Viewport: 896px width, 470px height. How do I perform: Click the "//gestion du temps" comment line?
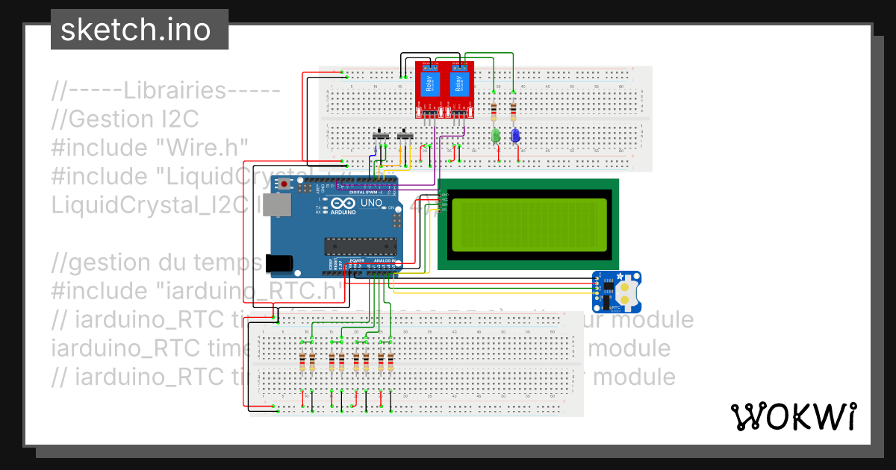pos(157,263)
